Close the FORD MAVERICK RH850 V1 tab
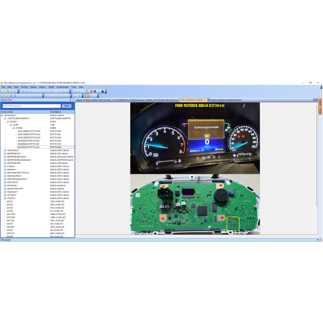 click(x=208, y=100)
